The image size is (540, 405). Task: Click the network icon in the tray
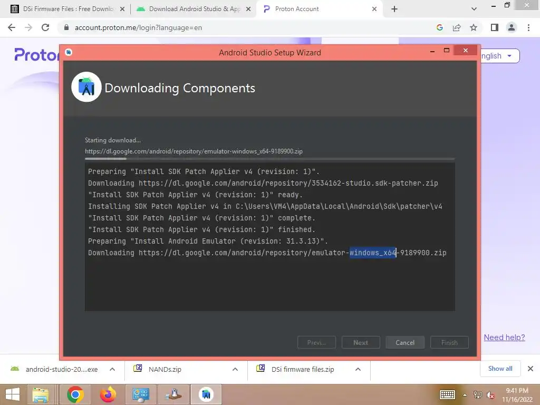(x=478, y=395)
